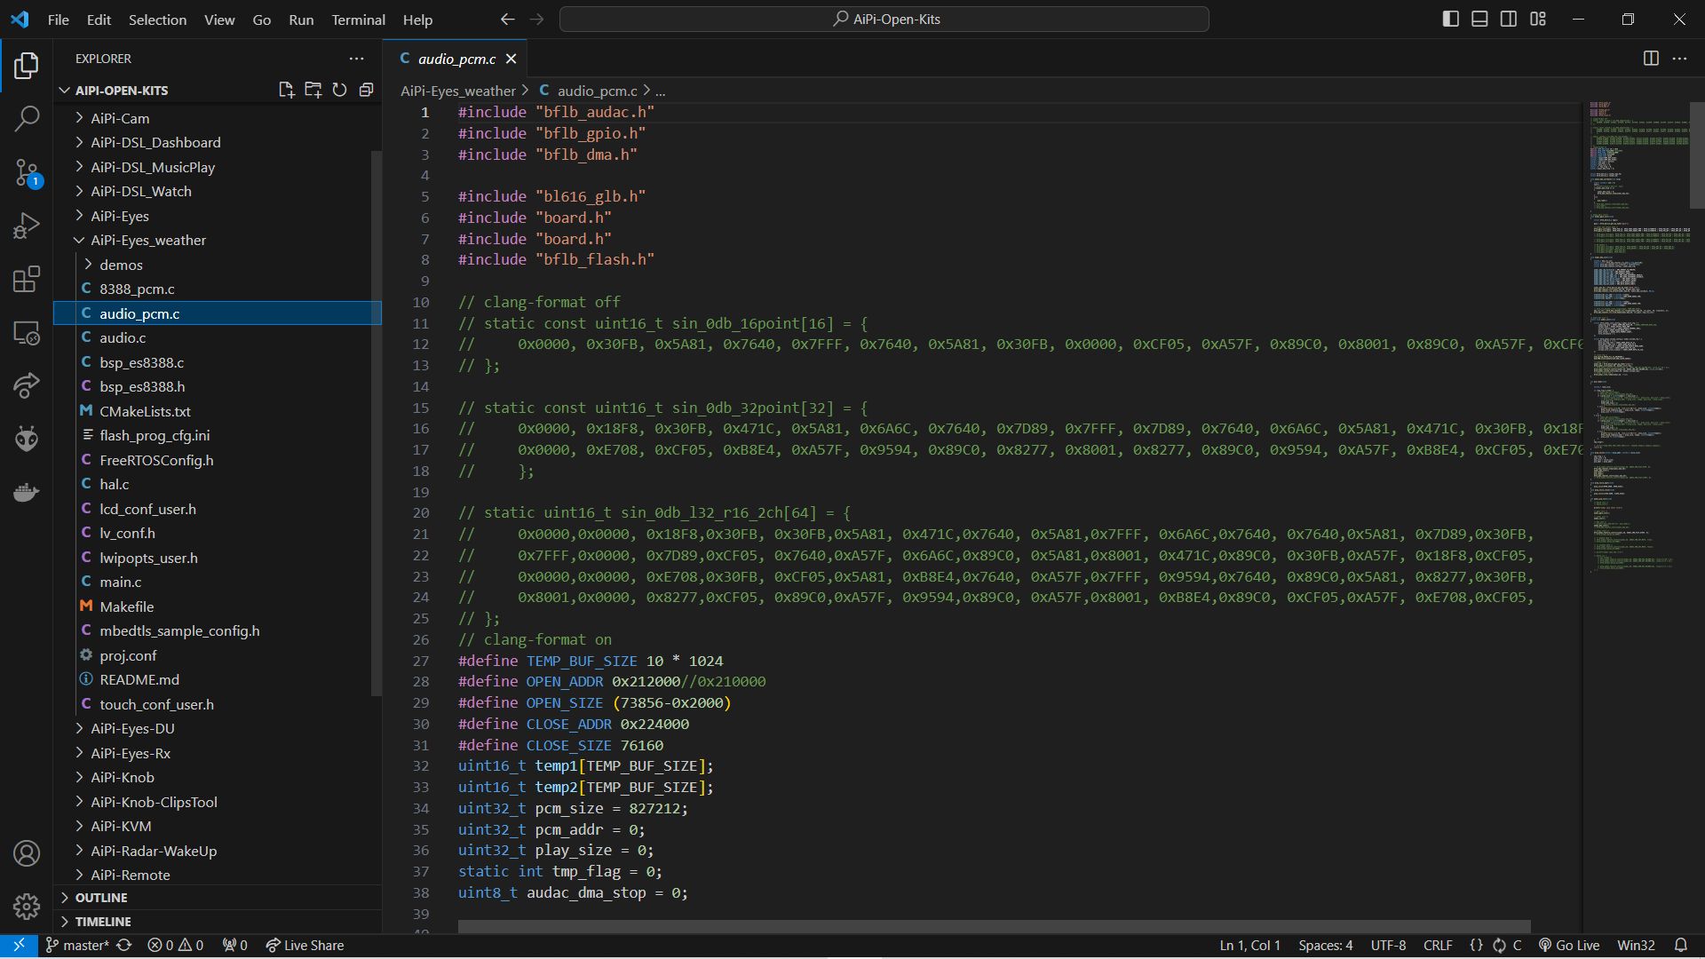Viewport: 1705px width, 959px height.
Task: Click the master* branch indicator
Action: coord(77,945)
